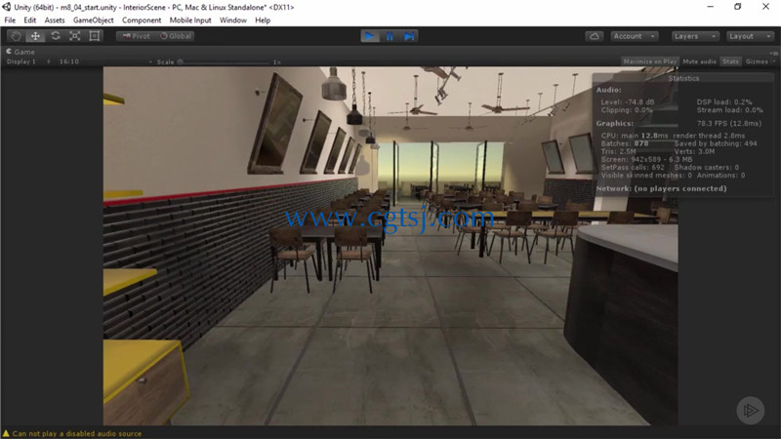Click the play overlay circle in Game view
This screenshot has width=781, height=439.
(x=750, y=410)
